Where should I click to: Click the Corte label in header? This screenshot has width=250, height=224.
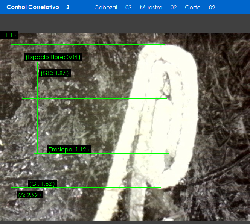coord(193,8)
